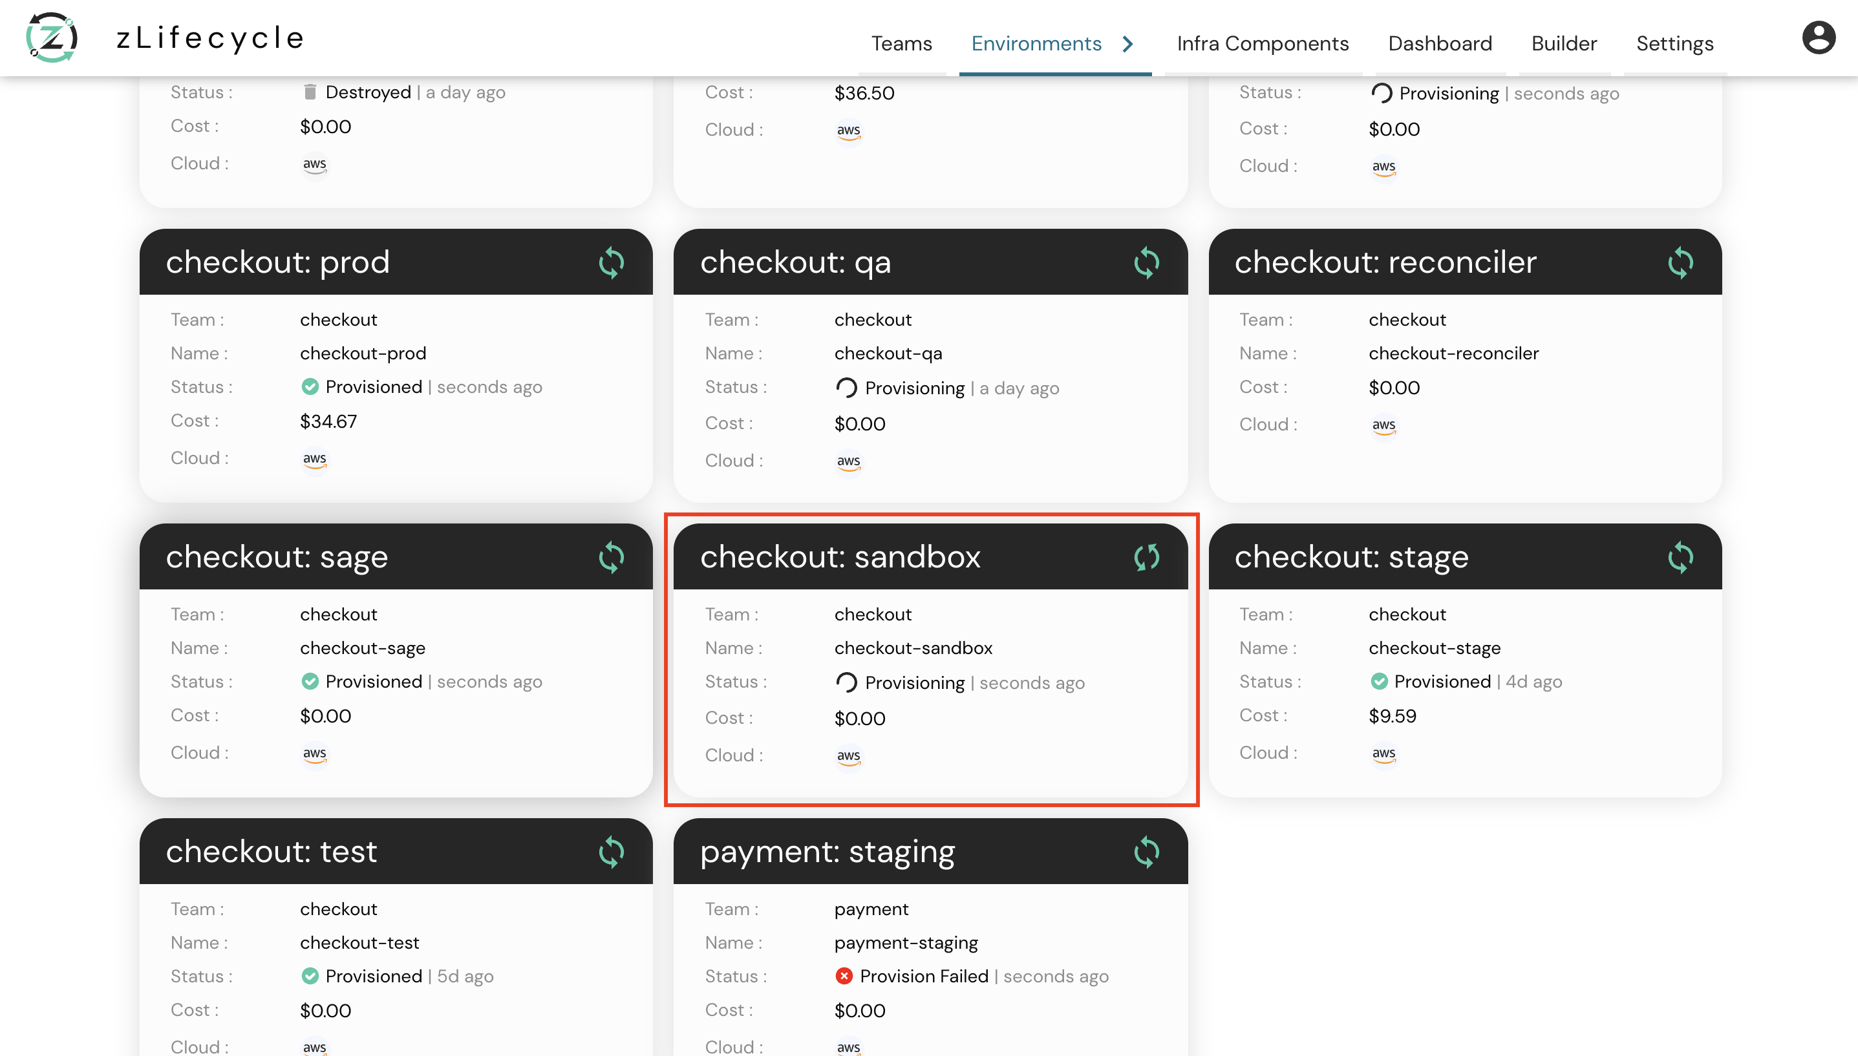Select the Teams tab in navigation
The width and height of the screenshot is (1858, 1056).
click(x=901, y=42)
